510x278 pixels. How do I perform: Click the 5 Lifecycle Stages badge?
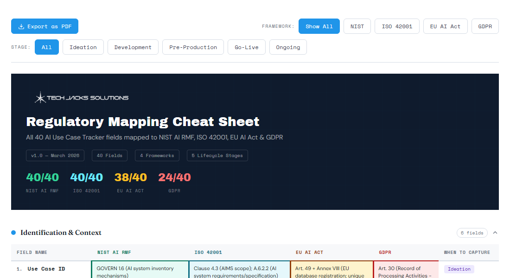point(217,155)
